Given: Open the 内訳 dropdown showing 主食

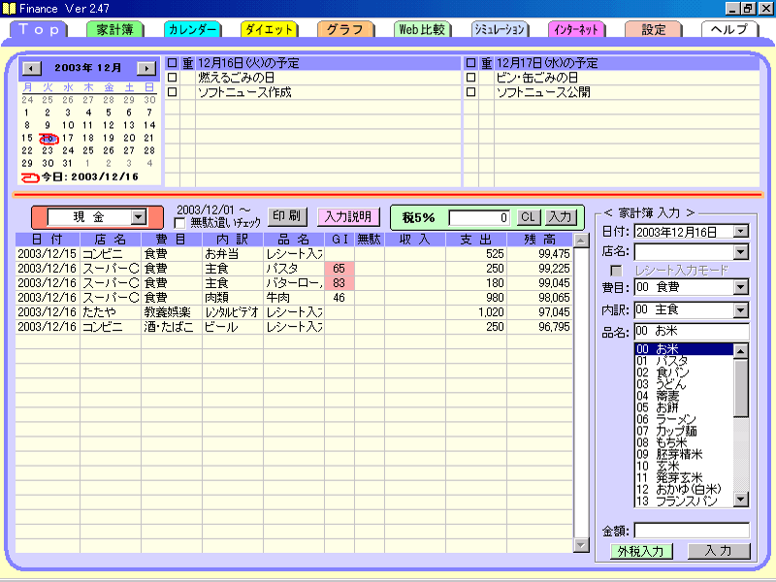Looking at the screenshot, I should [741, 310].
